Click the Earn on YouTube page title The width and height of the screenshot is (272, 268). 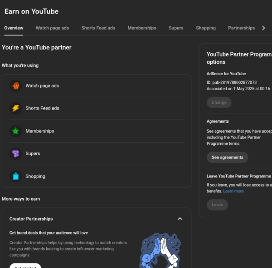pos(31,11)
